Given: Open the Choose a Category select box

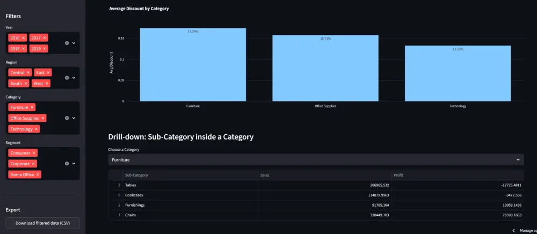Looking at the screenshot, I should pos(316,160).
